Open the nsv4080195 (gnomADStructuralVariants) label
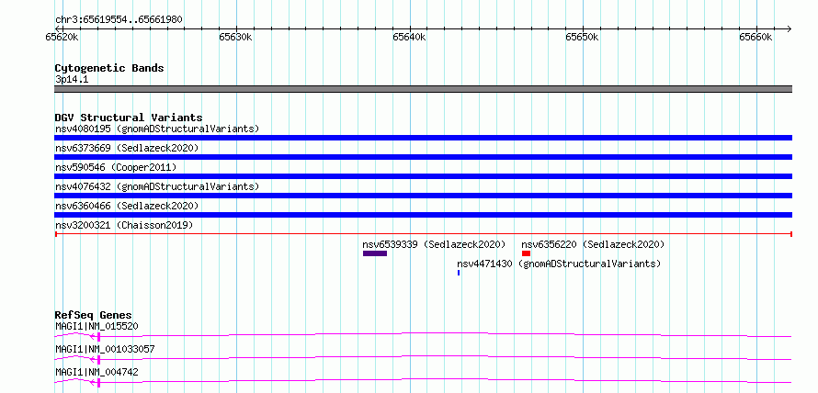 pyautogui.click(x=157, y=129)
